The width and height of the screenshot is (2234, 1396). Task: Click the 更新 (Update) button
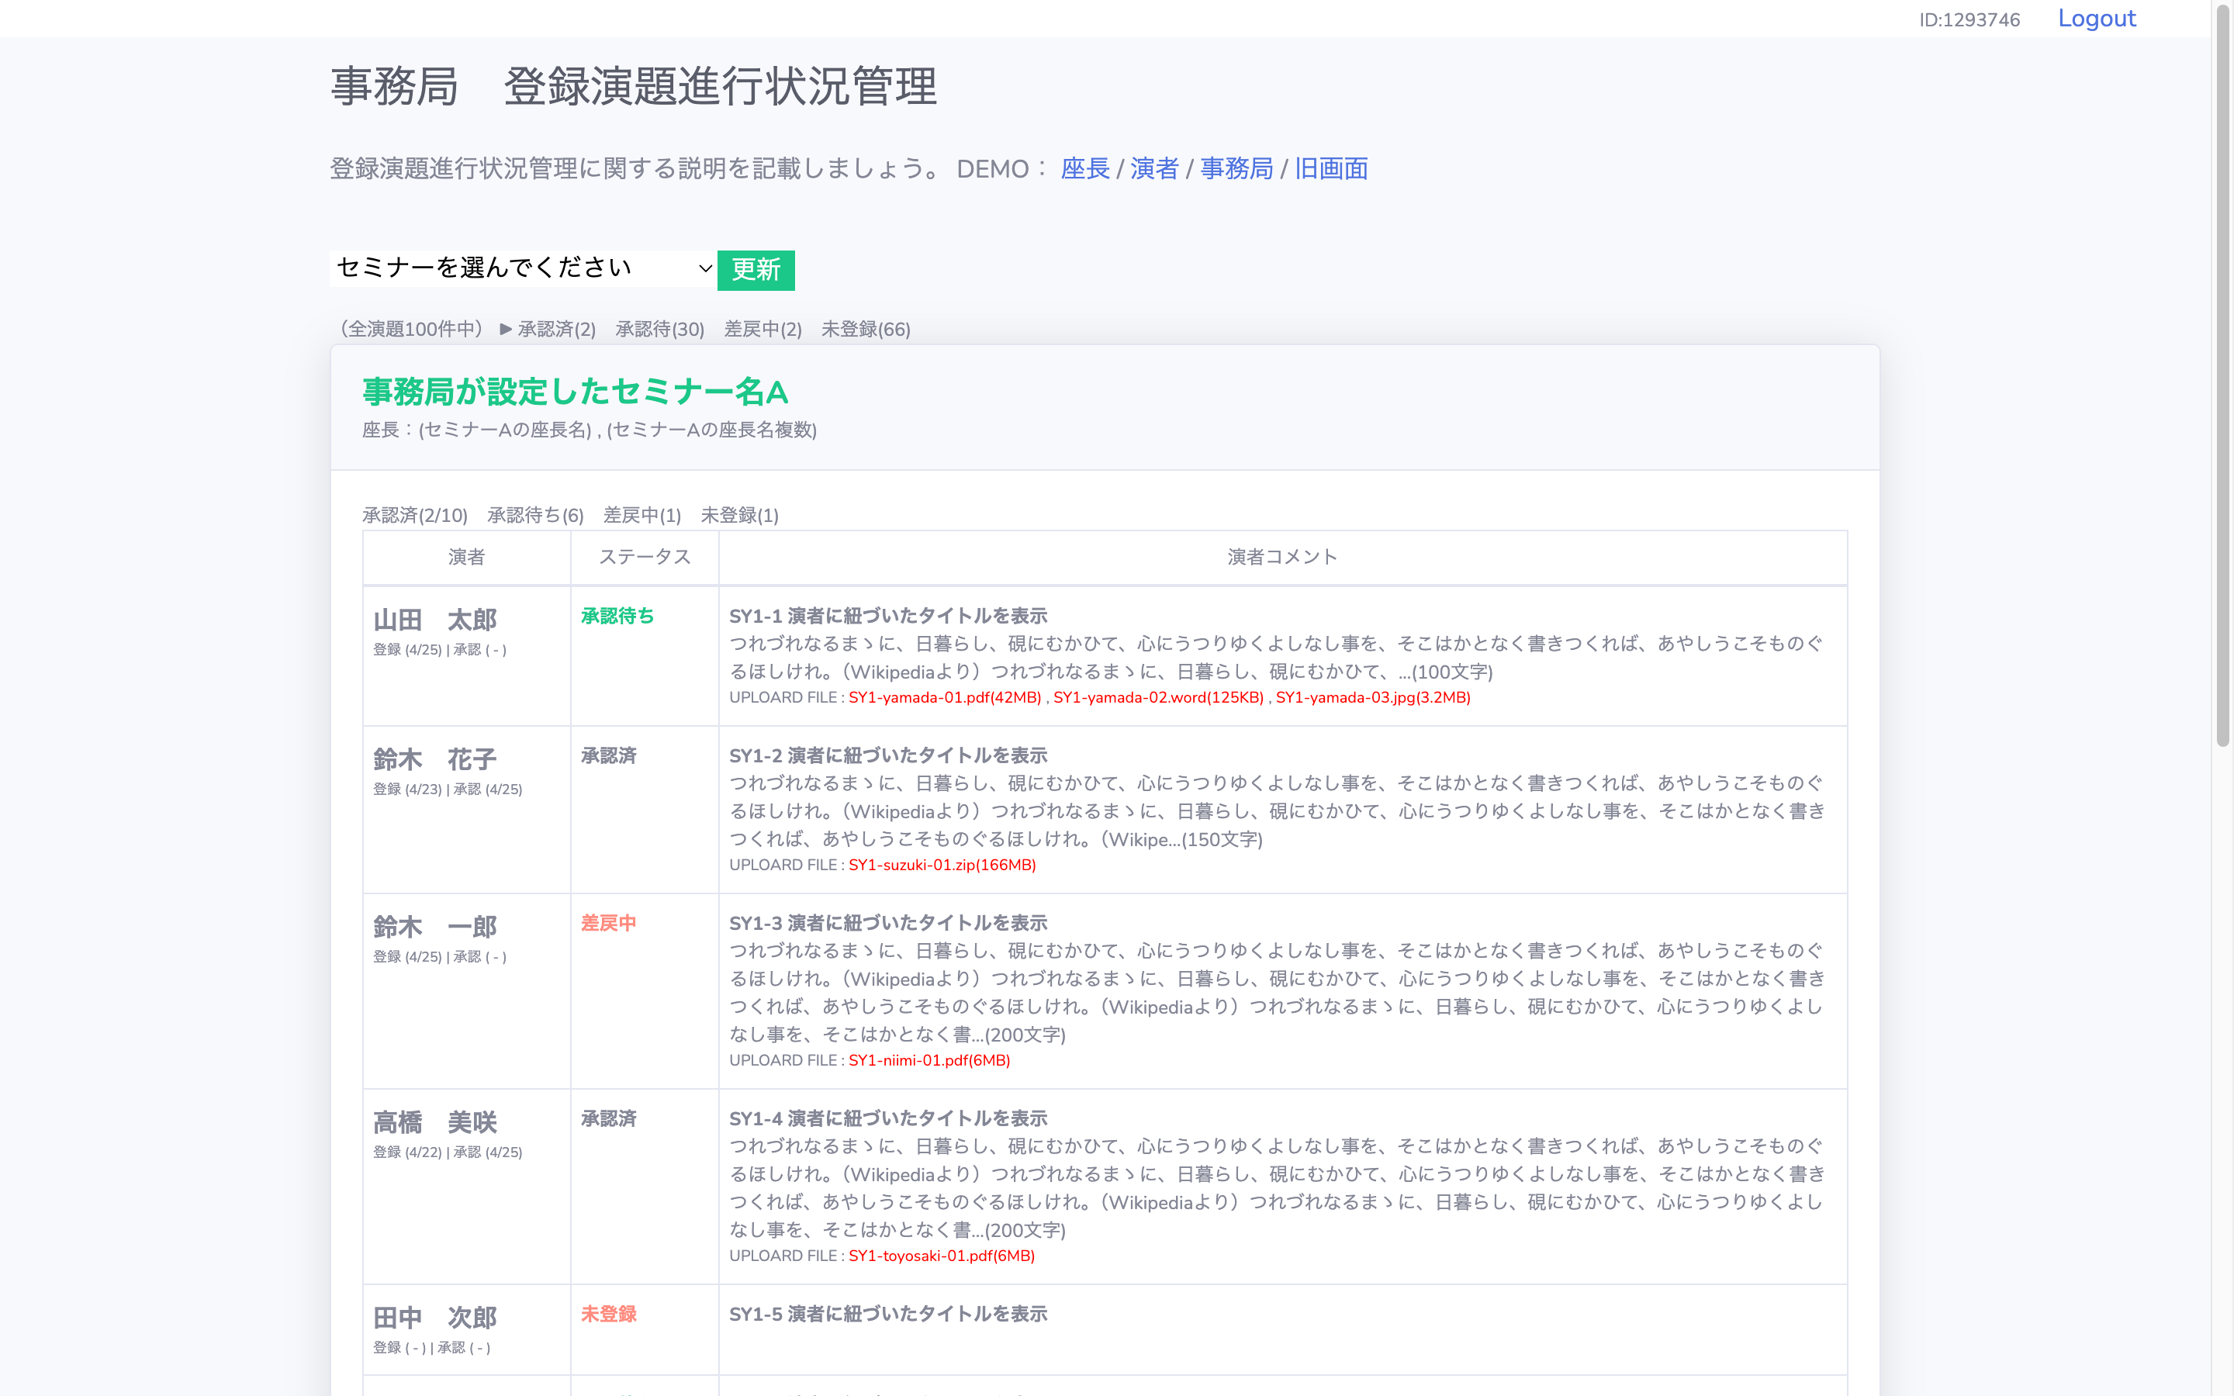tap(756, 270)
